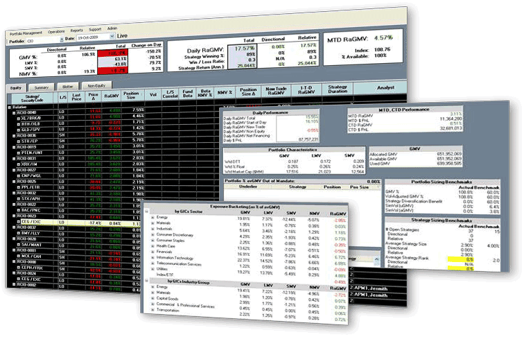524x337 pixels.
Task: Switch to the Blotter tab
Action: tap(67, 87)
